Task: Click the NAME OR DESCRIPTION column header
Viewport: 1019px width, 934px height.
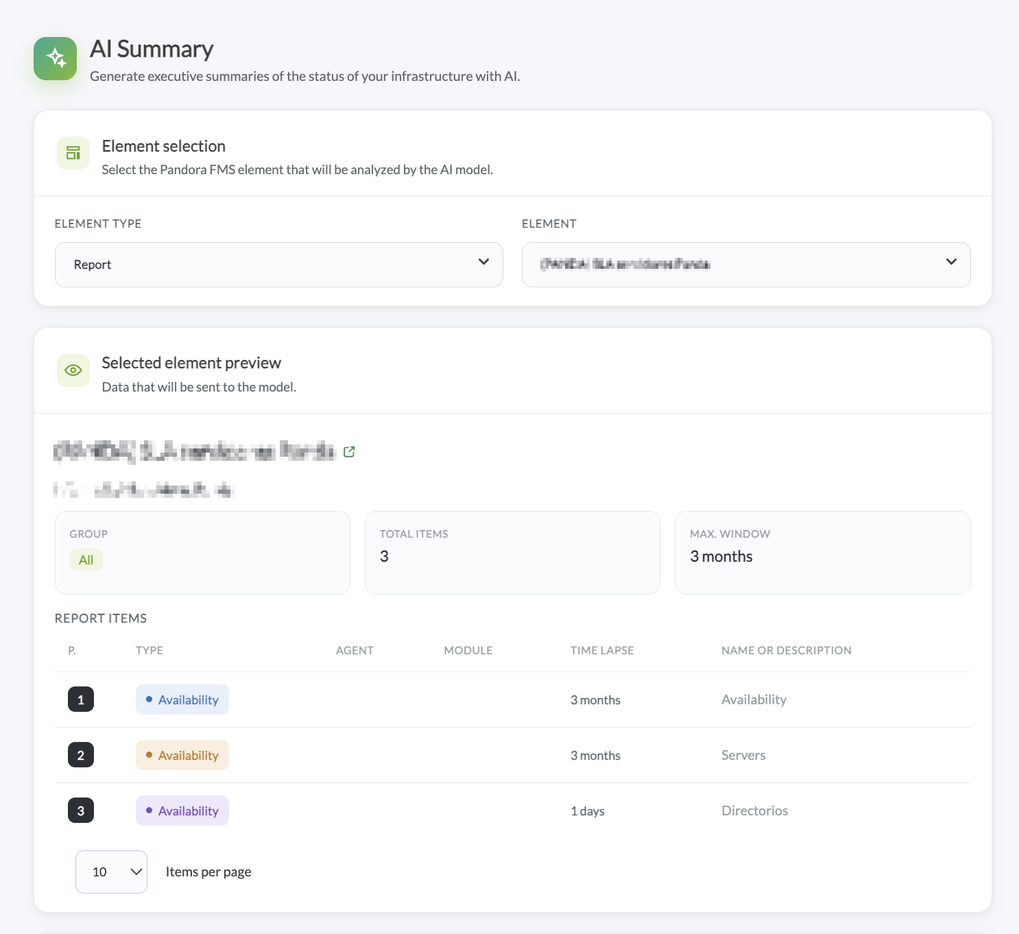Action: pyautogui.click(x=787, y=650)
